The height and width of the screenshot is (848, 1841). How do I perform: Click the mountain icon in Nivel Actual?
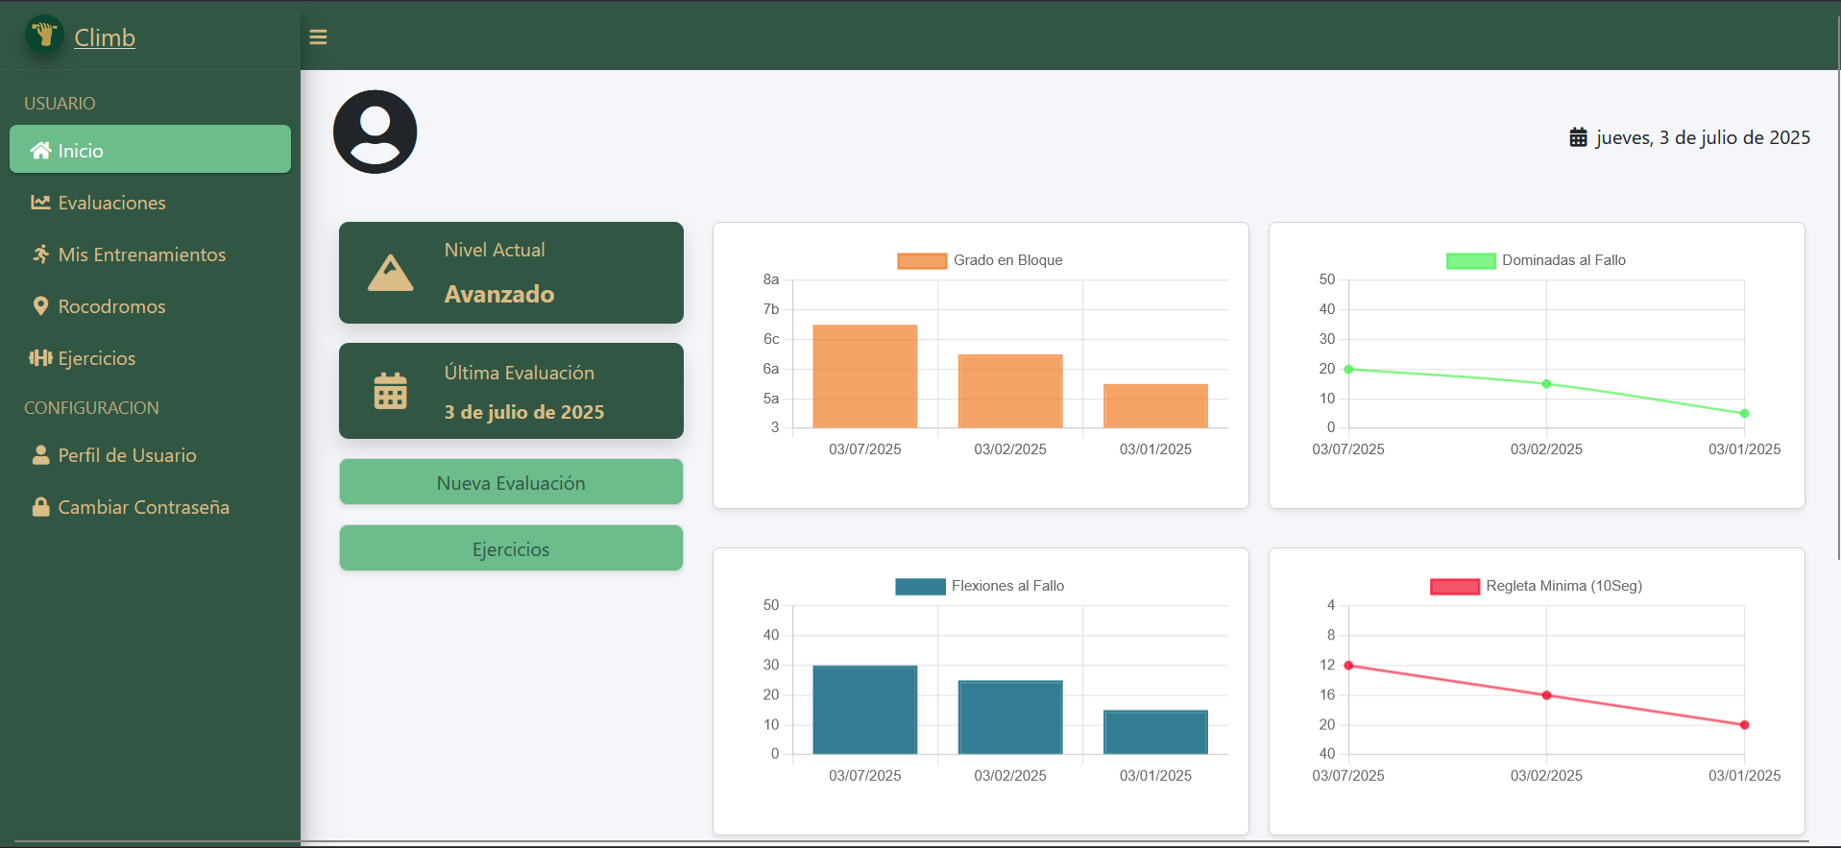pos(391,274)
